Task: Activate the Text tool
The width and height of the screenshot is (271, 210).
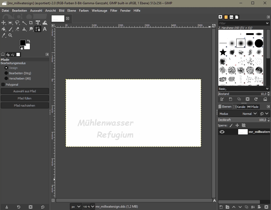Action: pyautogui.click(x=45, y=29)
